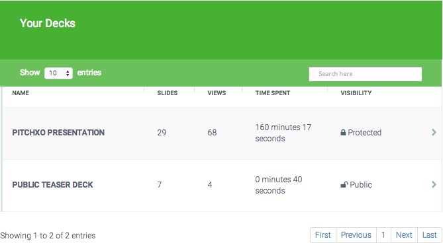
Task: Go to Last page in pagination
Action: (430, 235)
